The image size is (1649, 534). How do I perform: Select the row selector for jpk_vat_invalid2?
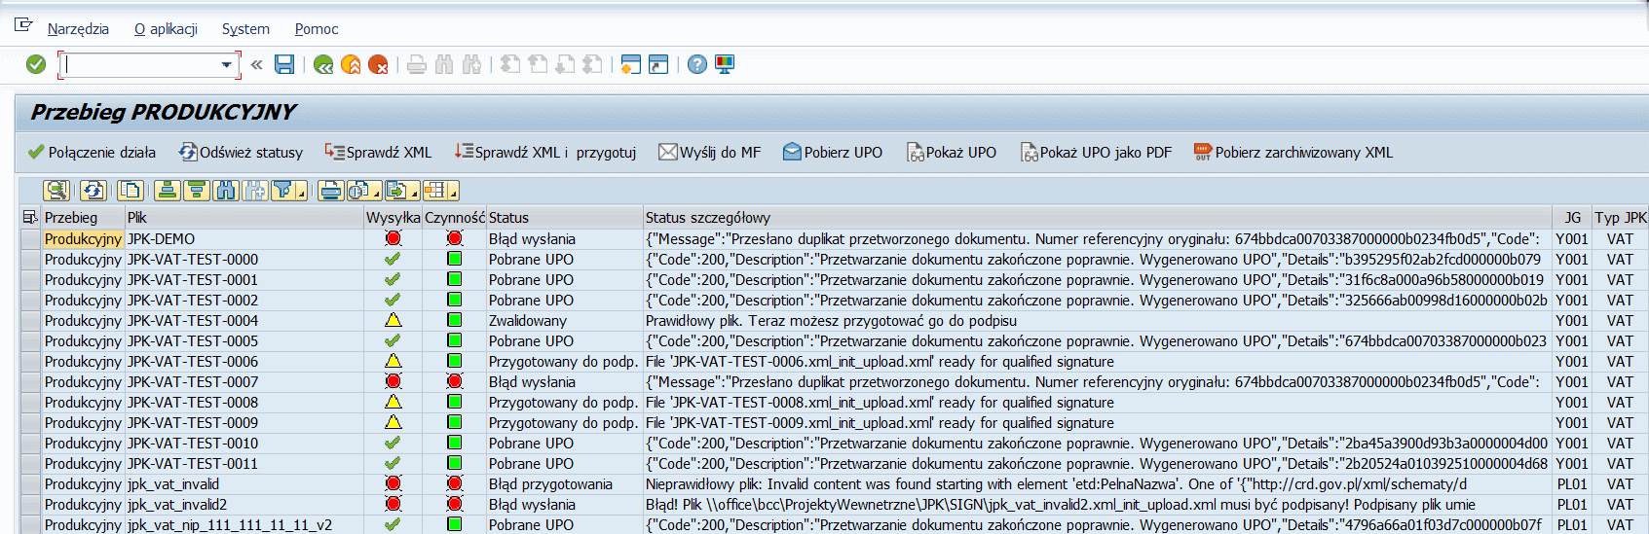(x=31, y=504)
